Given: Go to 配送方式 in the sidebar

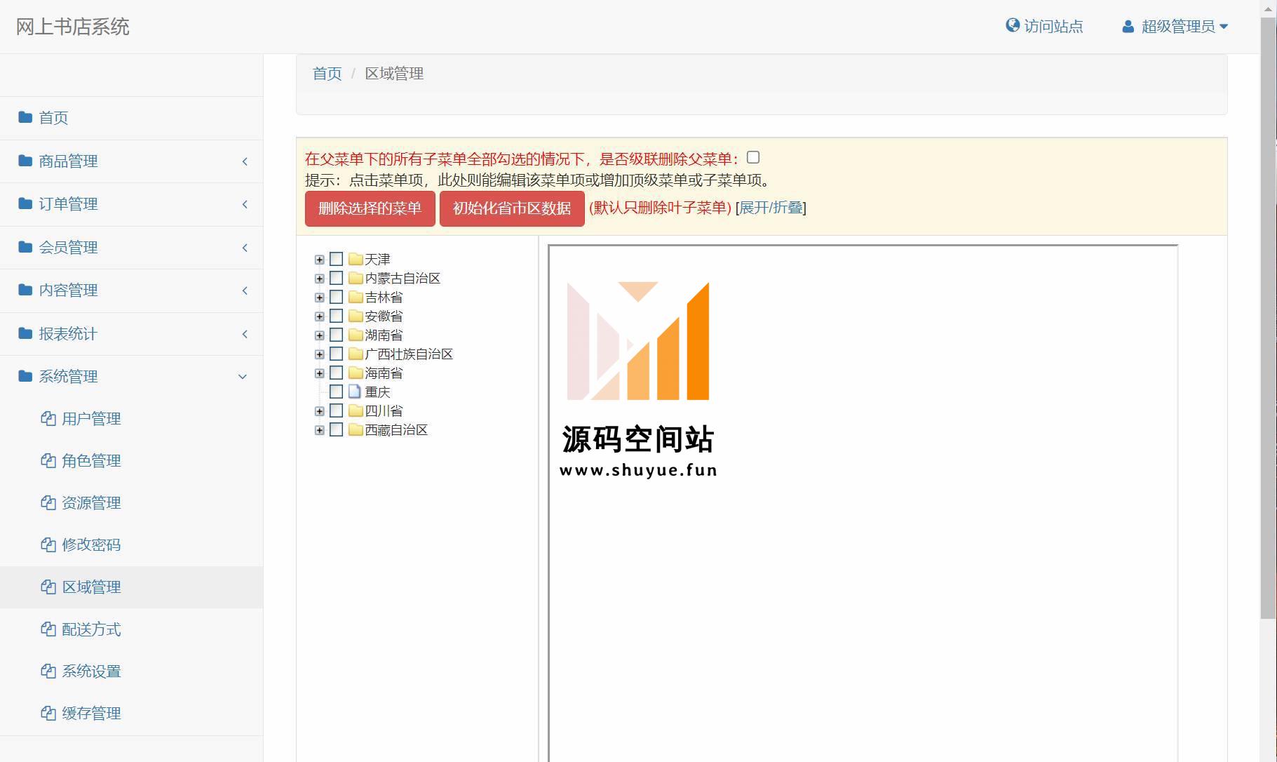Looking at the screenshot, I should point(91,629).
